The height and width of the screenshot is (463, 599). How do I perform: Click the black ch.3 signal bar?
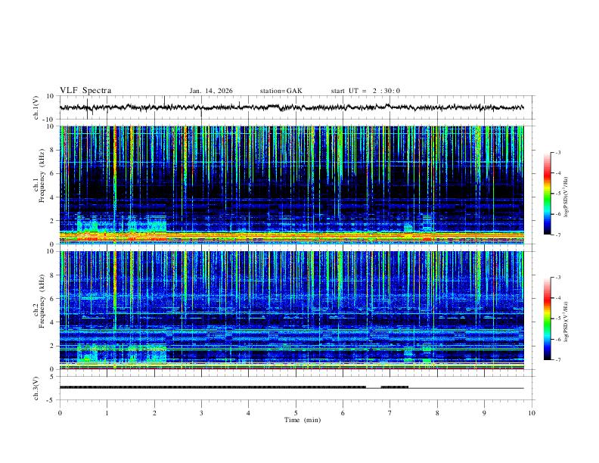coord(213,387)
